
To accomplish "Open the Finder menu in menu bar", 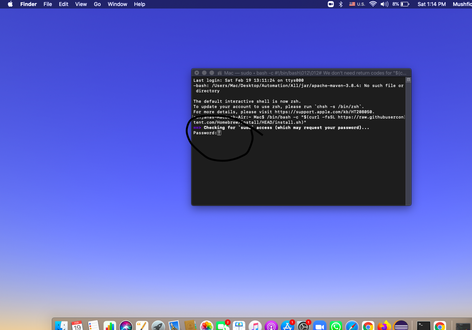I will coord(28,4).
